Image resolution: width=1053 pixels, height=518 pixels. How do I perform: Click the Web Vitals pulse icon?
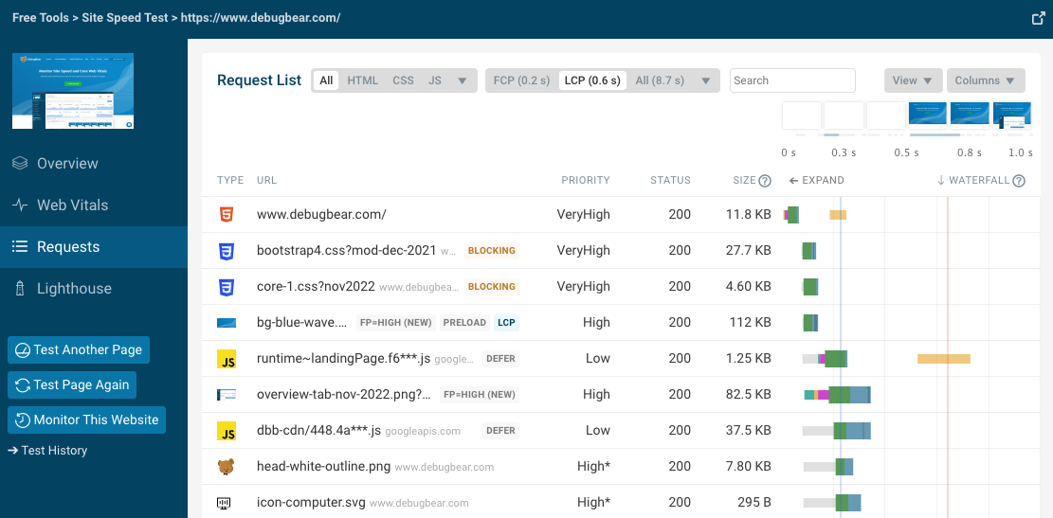click(20, 205)
